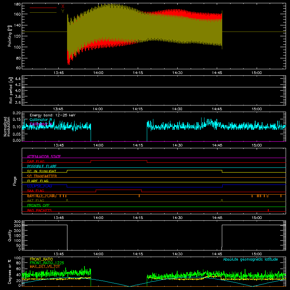Click the cyan Collimator 8 legend label
This screenshot has width=290, height=290.
pos(41,120)
